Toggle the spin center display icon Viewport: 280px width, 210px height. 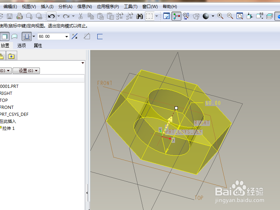(176, 16)
